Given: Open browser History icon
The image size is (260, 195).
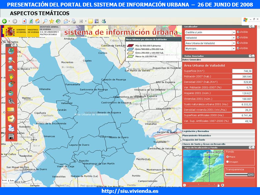Looking at the screenshot, I should 58,21.
